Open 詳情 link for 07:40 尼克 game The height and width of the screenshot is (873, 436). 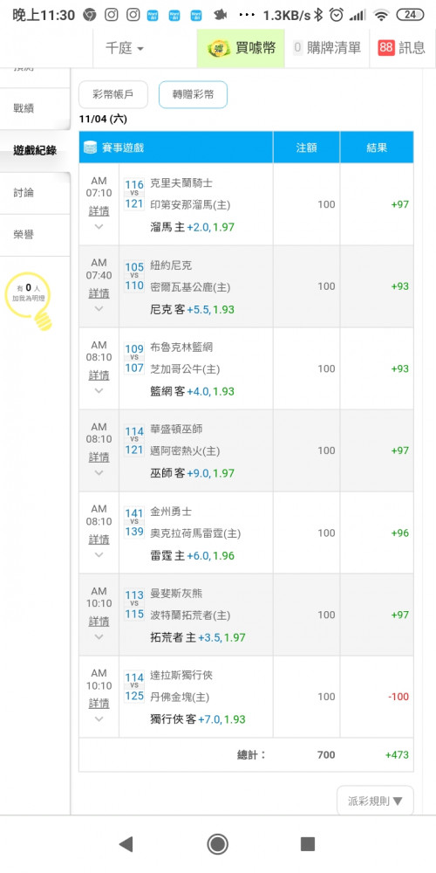coord(99,292)
